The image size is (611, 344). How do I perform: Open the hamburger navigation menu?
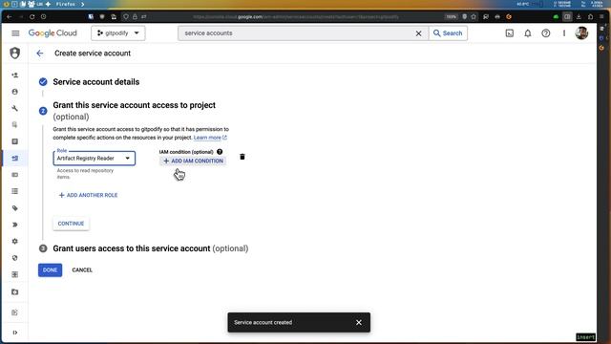click(x=15, y=33)
